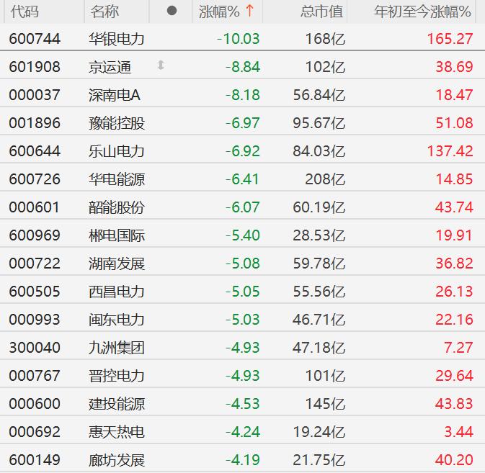This screenshot has height=473, width=485.
Task: Click market cap 46.71亿
Action: pyautogui.click(x=319, y=320)
